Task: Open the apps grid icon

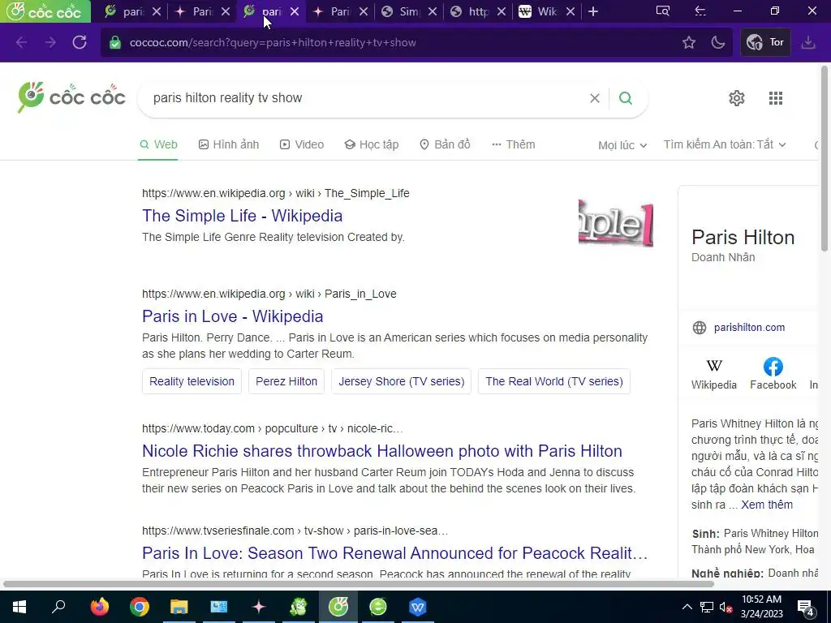Action: pyautogui.click(x=775, y=98)
